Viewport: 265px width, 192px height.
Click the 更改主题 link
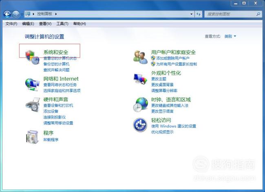(159, 79)
